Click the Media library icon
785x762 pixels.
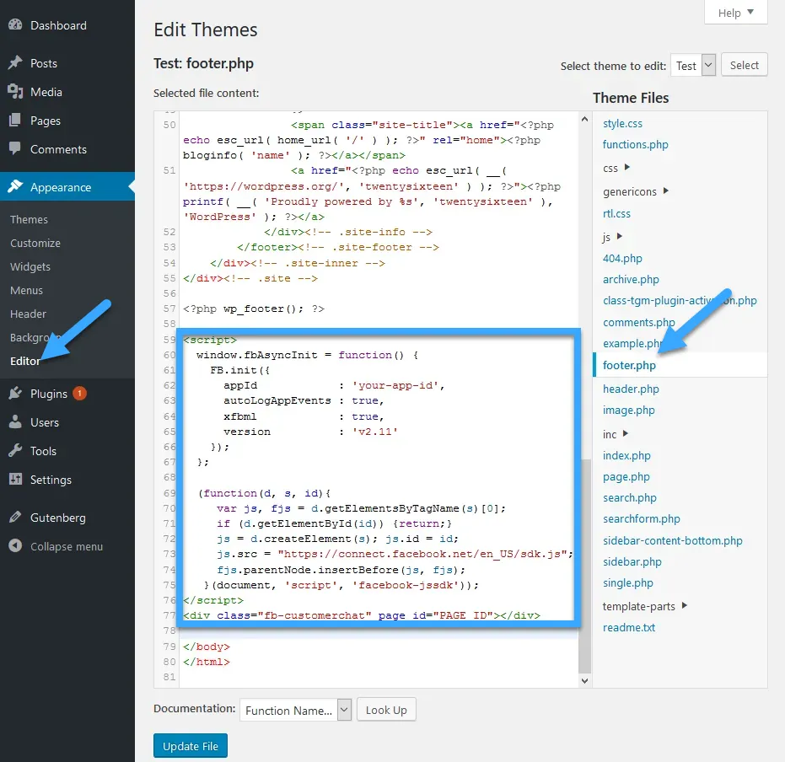coord(15,92)
